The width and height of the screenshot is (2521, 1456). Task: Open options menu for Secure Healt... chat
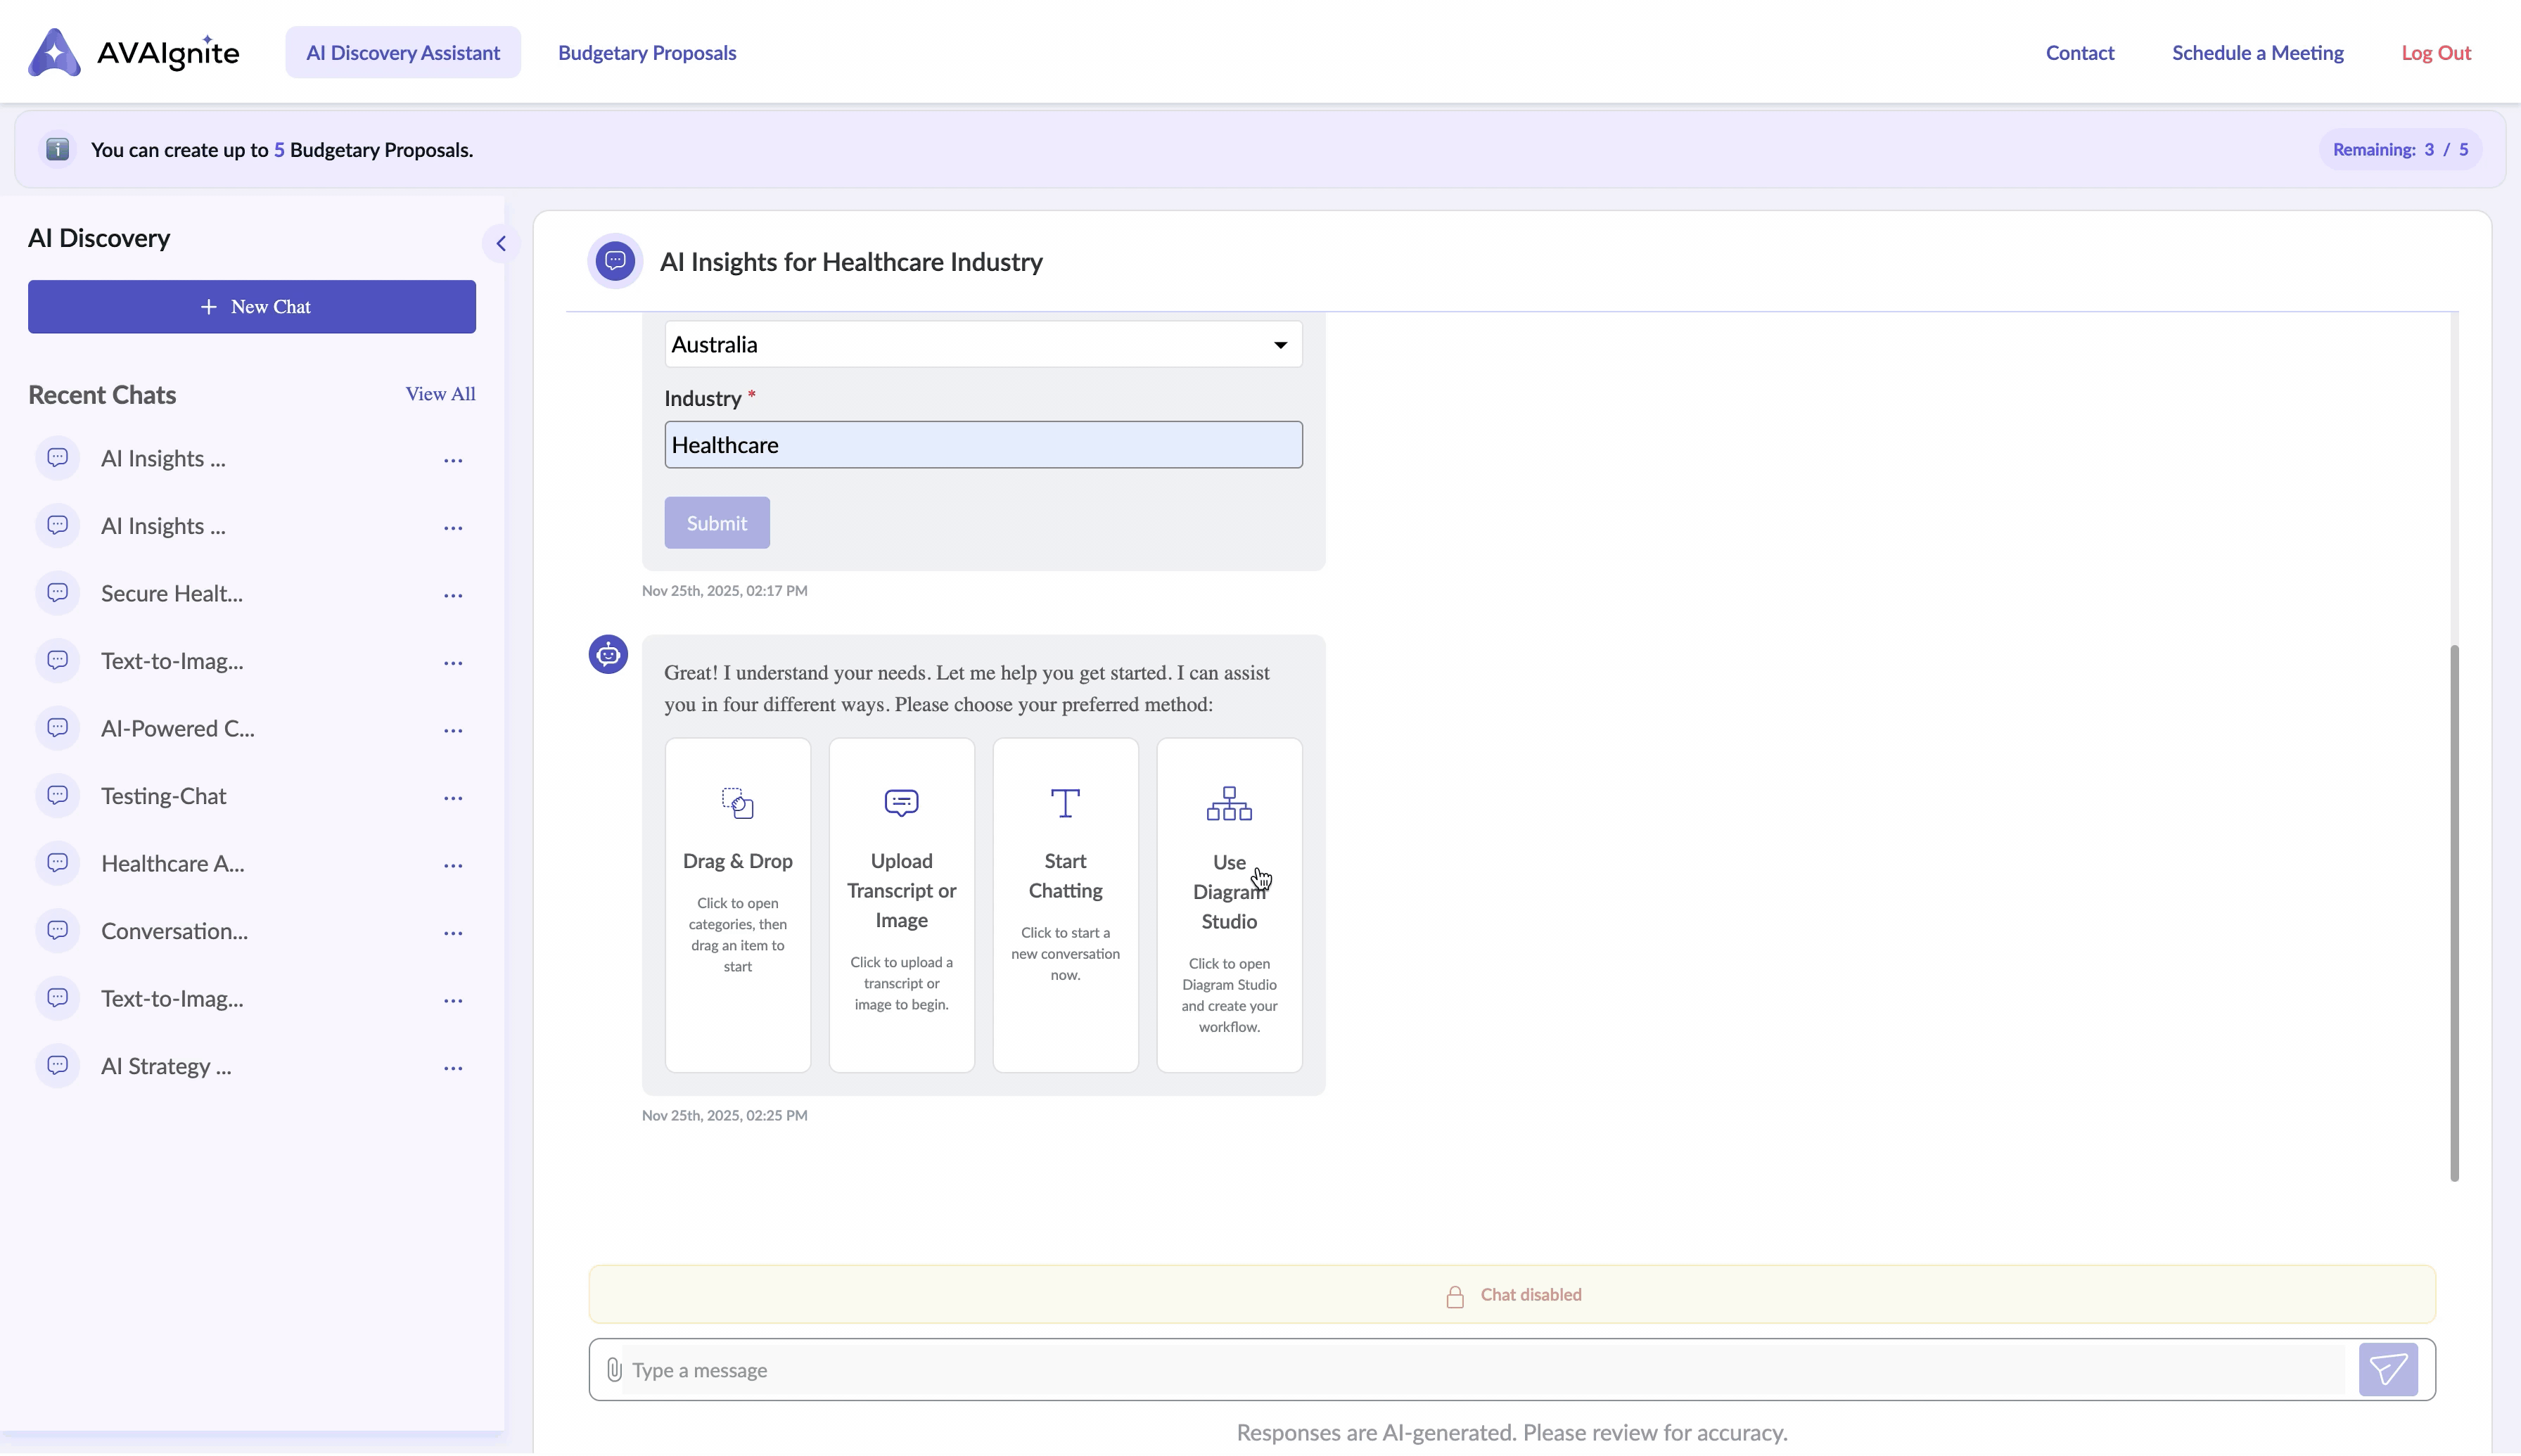point(453,596)
